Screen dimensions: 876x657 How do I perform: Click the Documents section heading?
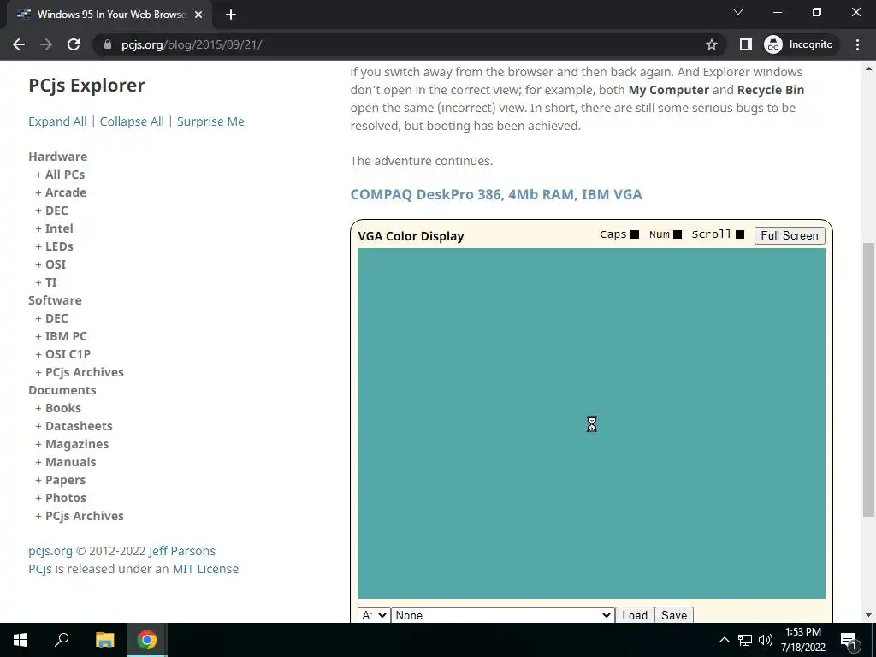pos(62,390)
